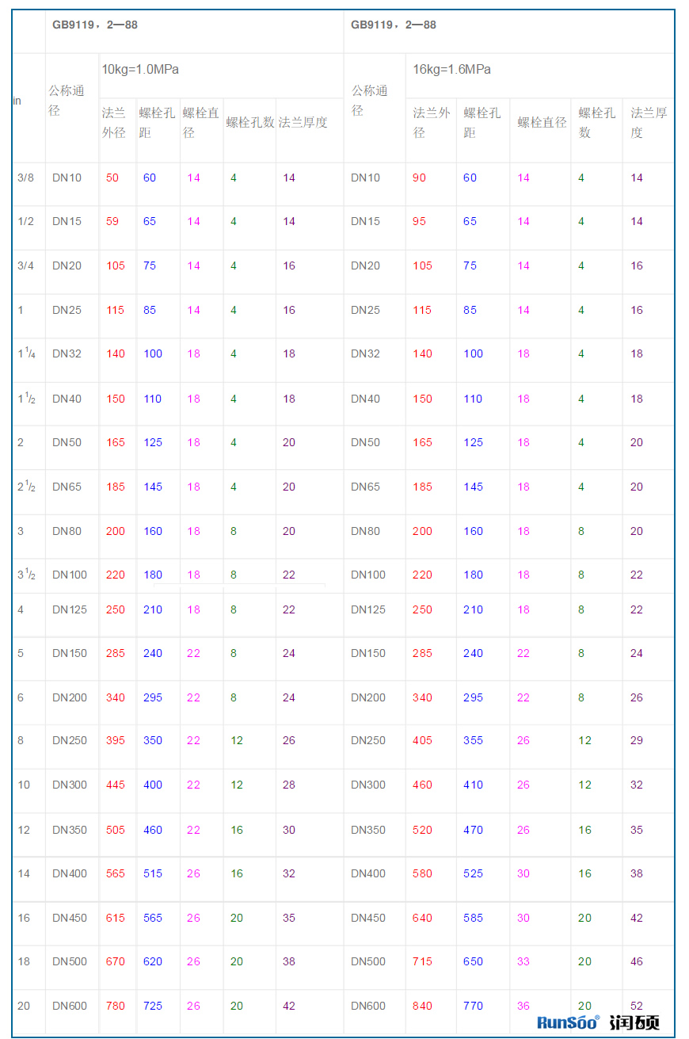Click the pink bolt diameter value 33
Image resolution: width=689 pixels, height=1039 pixels.
(x=523, y=961)
